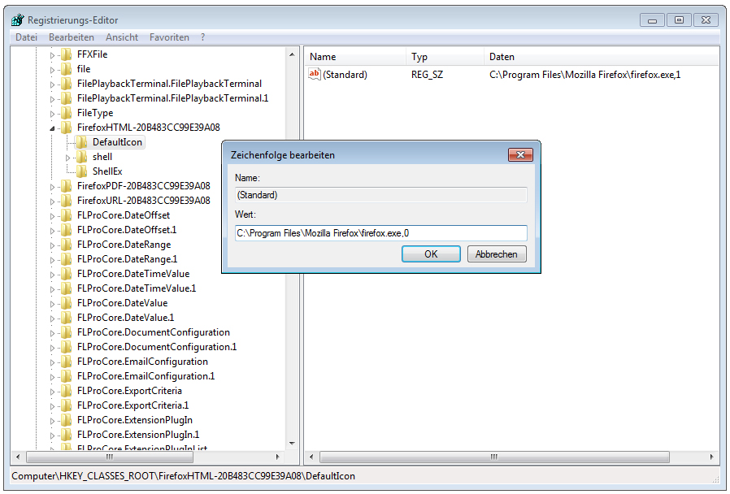The image size is (730, 494).
Task: Click the ShellEx folder icon
Action: point(81,171)
